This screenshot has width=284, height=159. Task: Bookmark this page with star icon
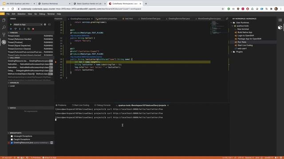(x=223, y=9)
